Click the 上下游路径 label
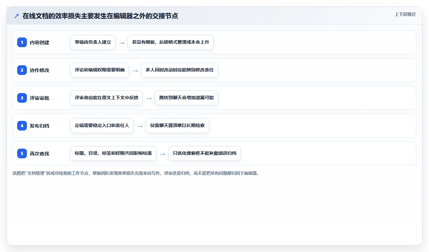 [x=405, y=14]
